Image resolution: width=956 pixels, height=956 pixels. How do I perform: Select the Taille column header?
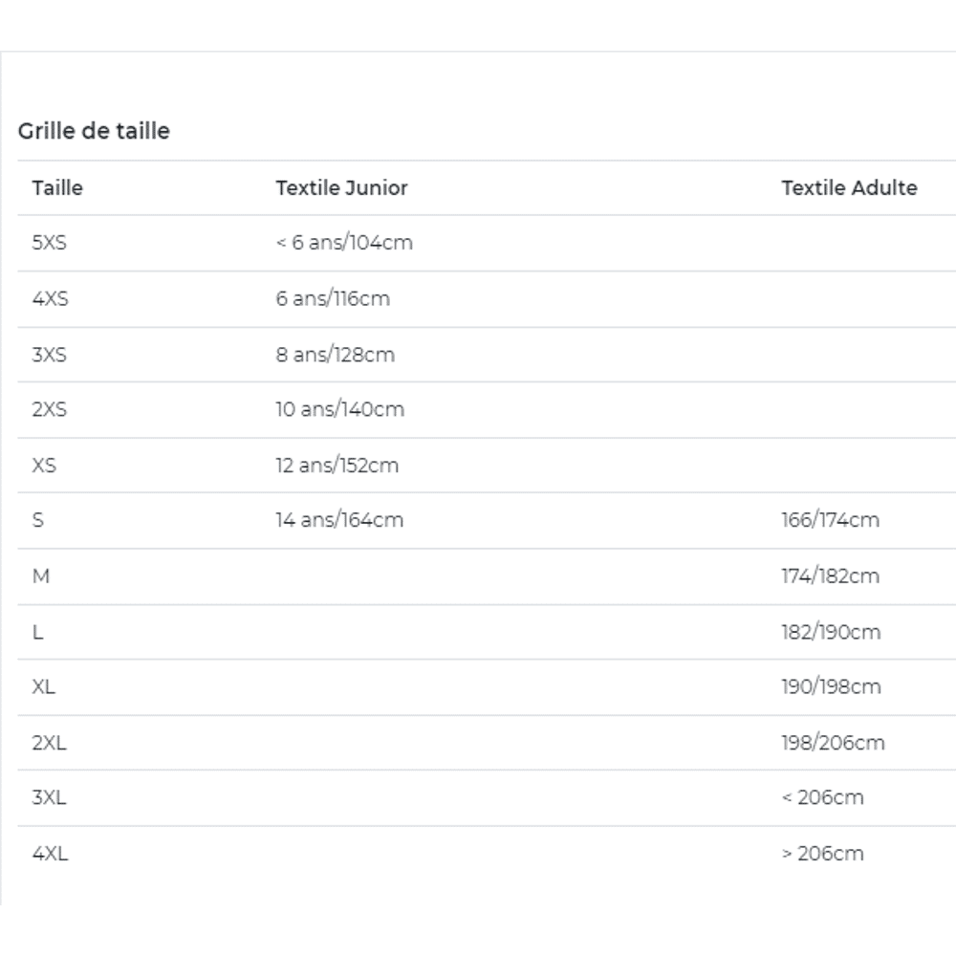click(57, 187)
